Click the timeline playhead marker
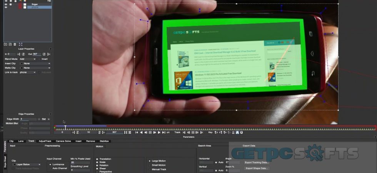This screenshot has width=377, height=173. tap(65, 127)
